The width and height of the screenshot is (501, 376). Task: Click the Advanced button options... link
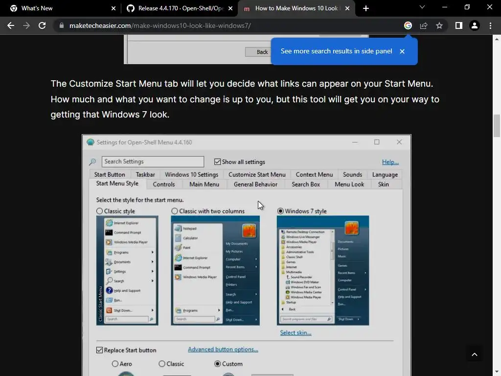click(223, 350)
